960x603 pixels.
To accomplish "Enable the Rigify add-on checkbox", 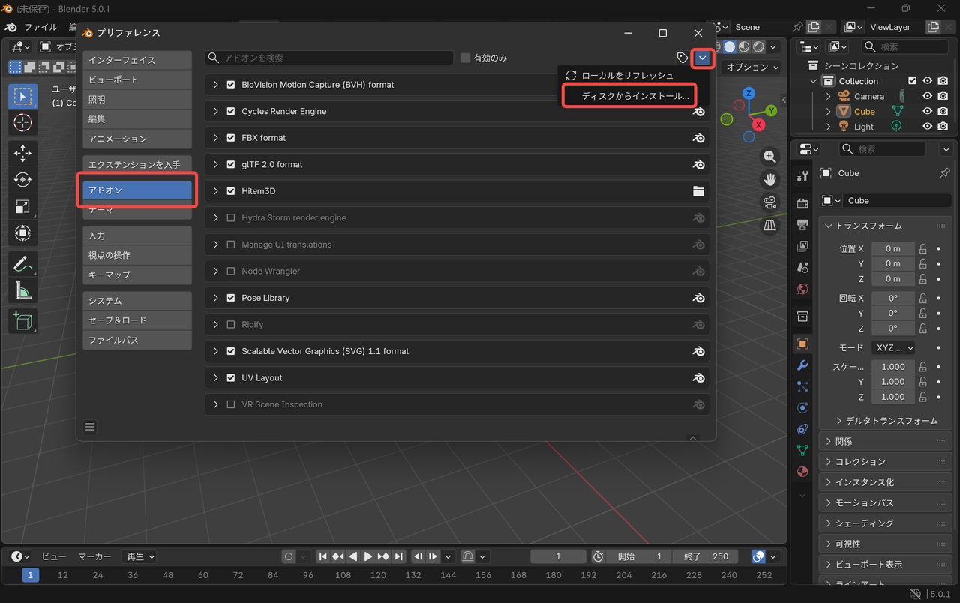I will pos(231,325).
